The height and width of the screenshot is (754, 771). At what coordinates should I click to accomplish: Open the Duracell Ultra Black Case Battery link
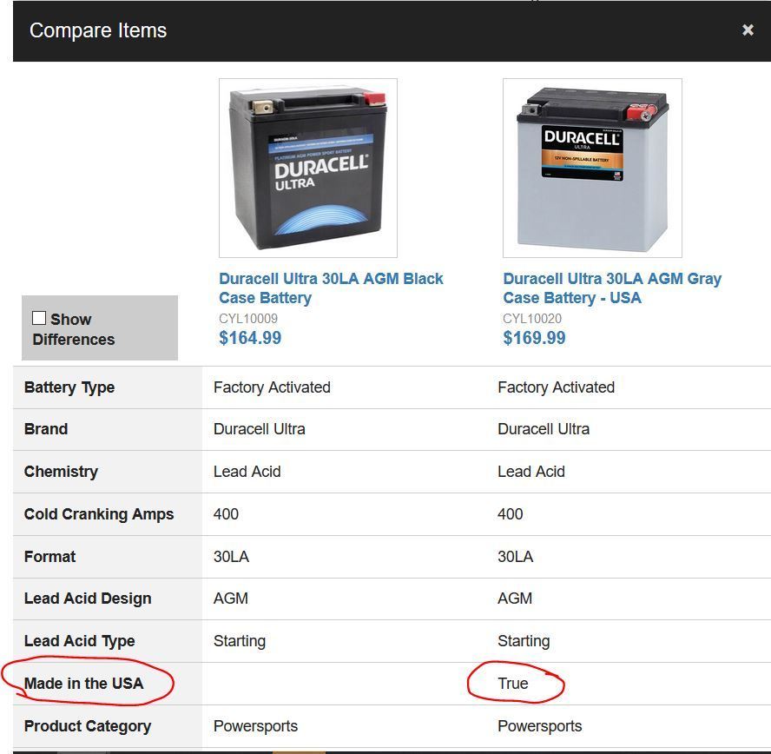click(x=331, y=288)
